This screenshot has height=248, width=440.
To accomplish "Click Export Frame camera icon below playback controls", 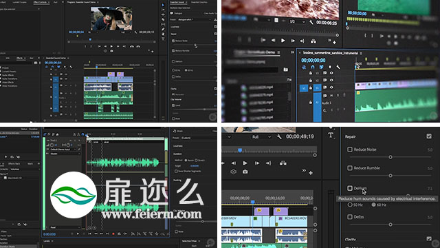I will pos(245,172).
